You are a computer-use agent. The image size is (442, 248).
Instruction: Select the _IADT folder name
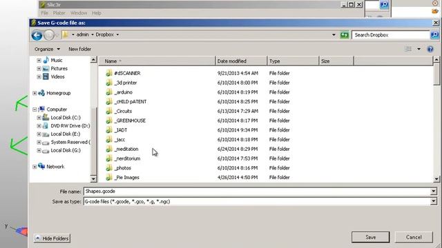[121, 130]
